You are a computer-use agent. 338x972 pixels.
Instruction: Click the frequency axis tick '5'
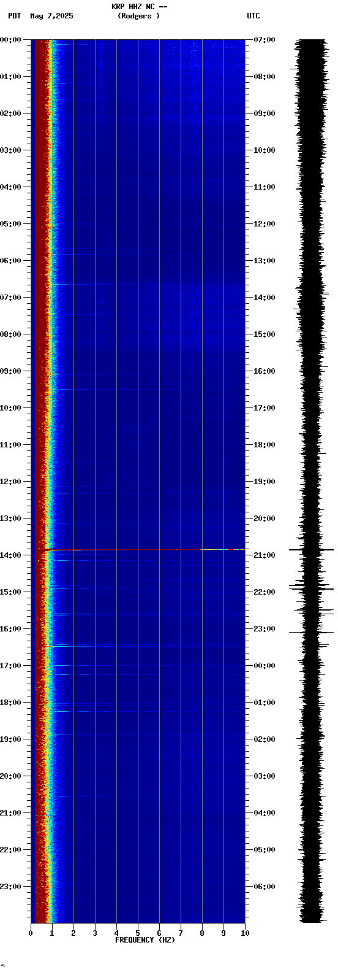138,933
